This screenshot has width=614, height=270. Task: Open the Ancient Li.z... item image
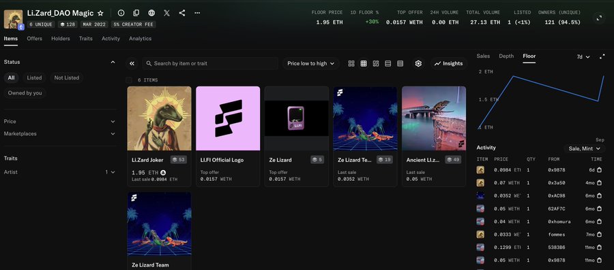point(434,118)
